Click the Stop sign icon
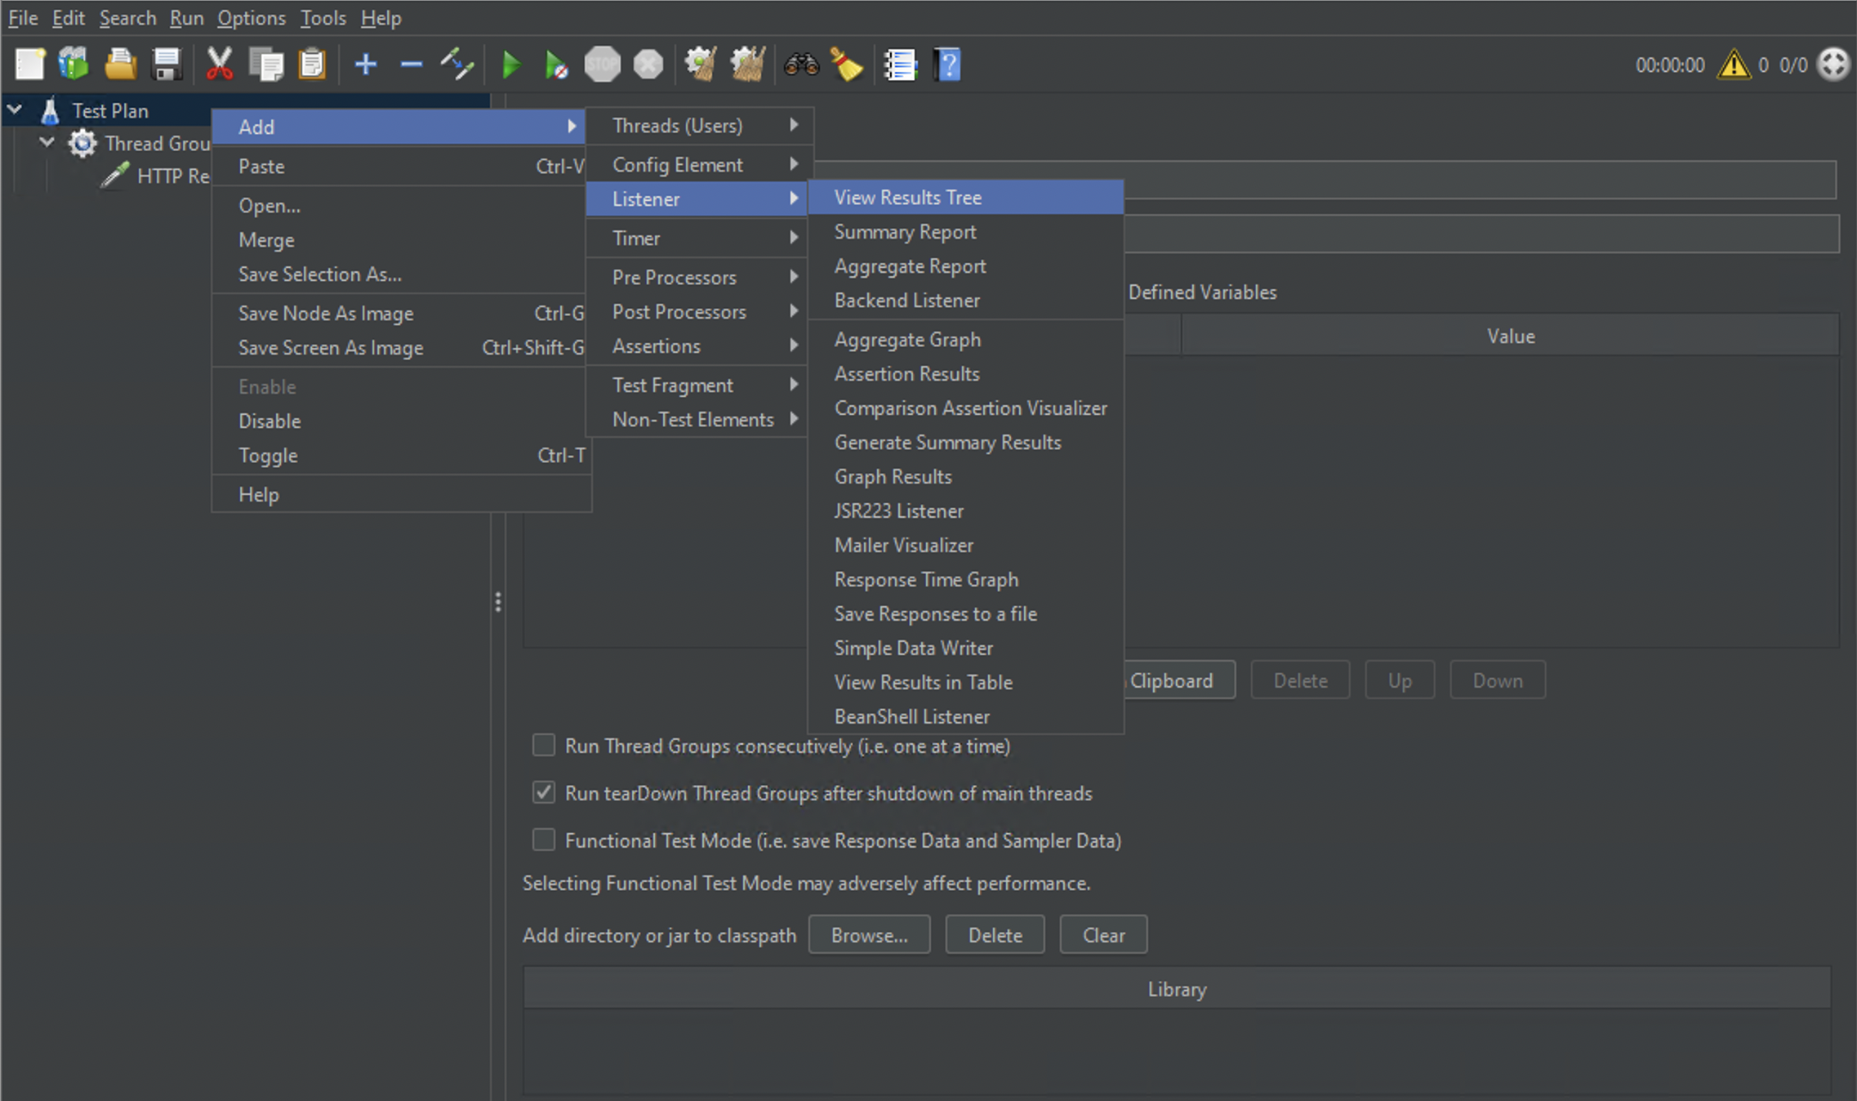The height and width of the screenshot is (1101, 1857). 603,65
